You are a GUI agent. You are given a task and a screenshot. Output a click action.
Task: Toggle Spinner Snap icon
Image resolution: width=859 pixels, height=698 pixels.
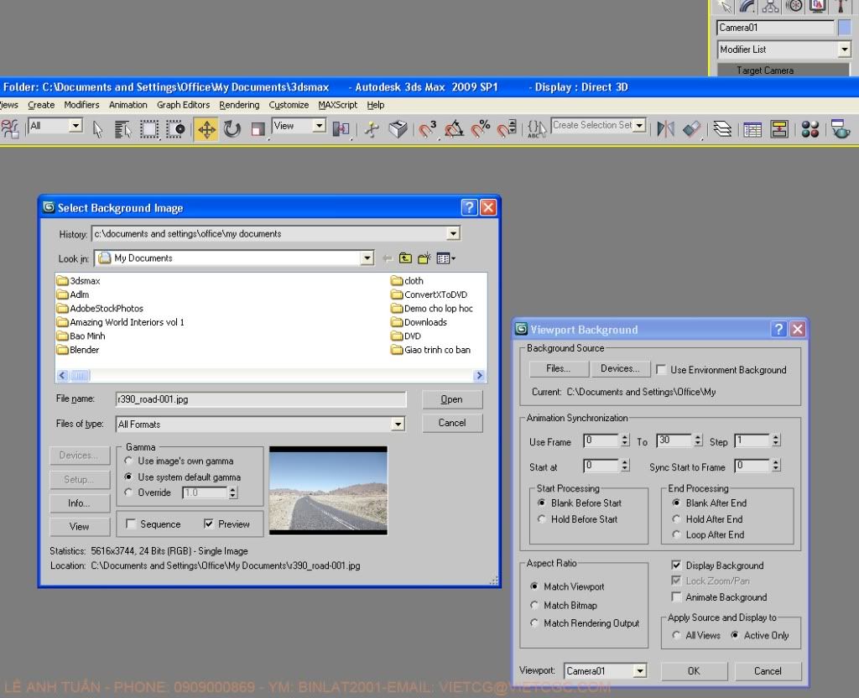(507, 129)
